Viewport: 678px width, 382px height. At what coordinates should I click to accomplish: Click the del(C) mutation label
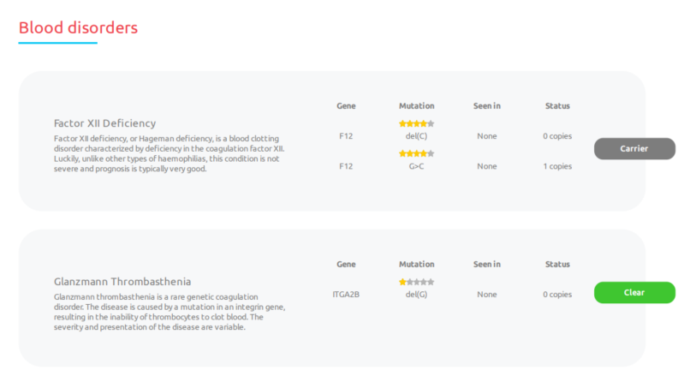coord(416,136)
